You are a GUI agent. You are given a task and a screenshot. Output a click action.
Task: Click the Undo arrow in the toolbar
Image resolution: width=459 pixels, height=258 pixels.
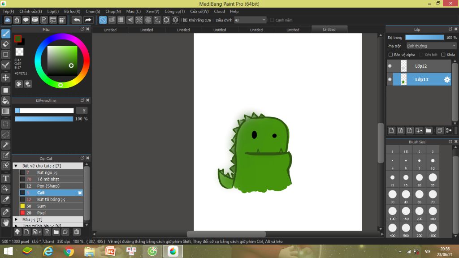(77, 20)
